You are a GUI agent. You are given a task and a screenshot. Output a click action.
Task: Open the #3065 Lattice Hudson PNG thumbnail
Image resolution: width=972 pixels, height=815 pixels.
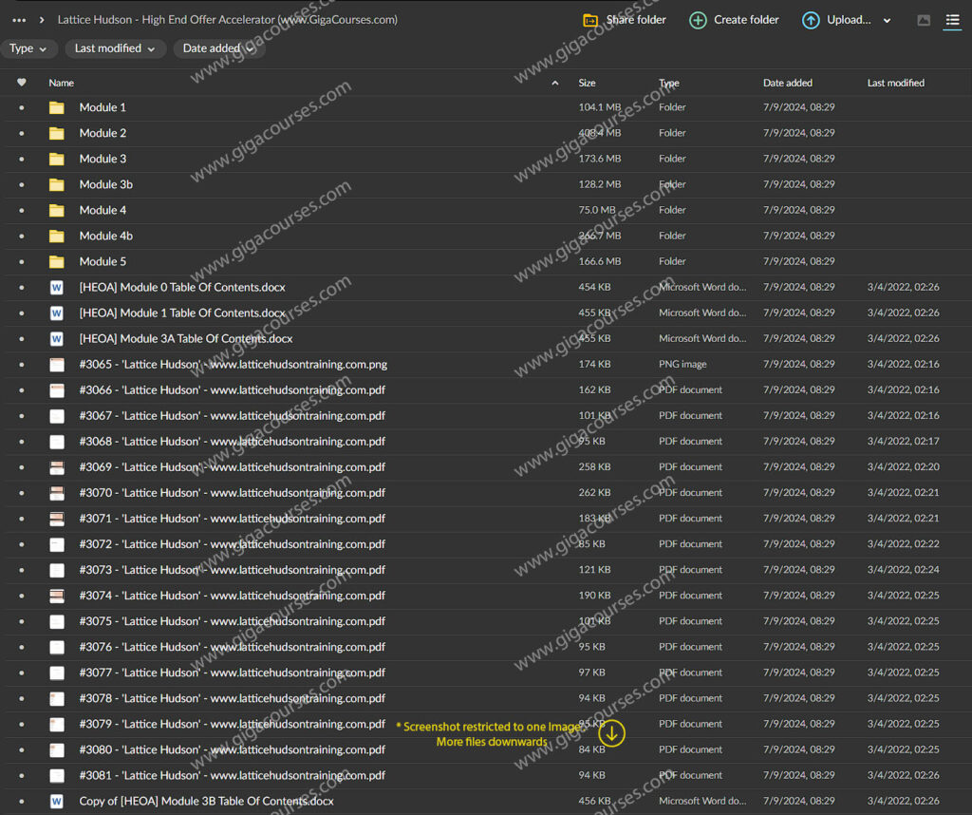[x=57, y=364]
